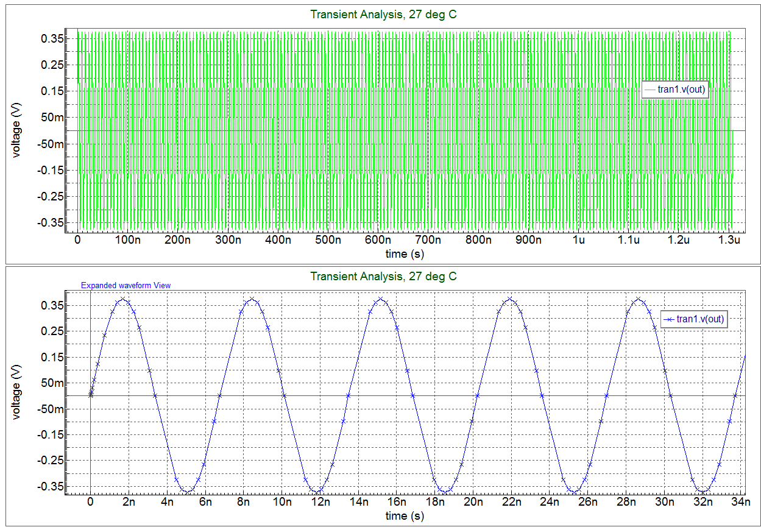Click the top plot legend tran1.v(out)
The image size is (761, 527).
[x=675, y=89]
